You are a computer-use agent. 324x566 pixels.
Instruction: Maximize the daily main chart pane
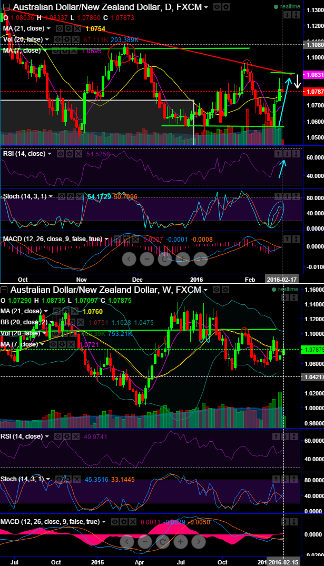click(296, 15)
